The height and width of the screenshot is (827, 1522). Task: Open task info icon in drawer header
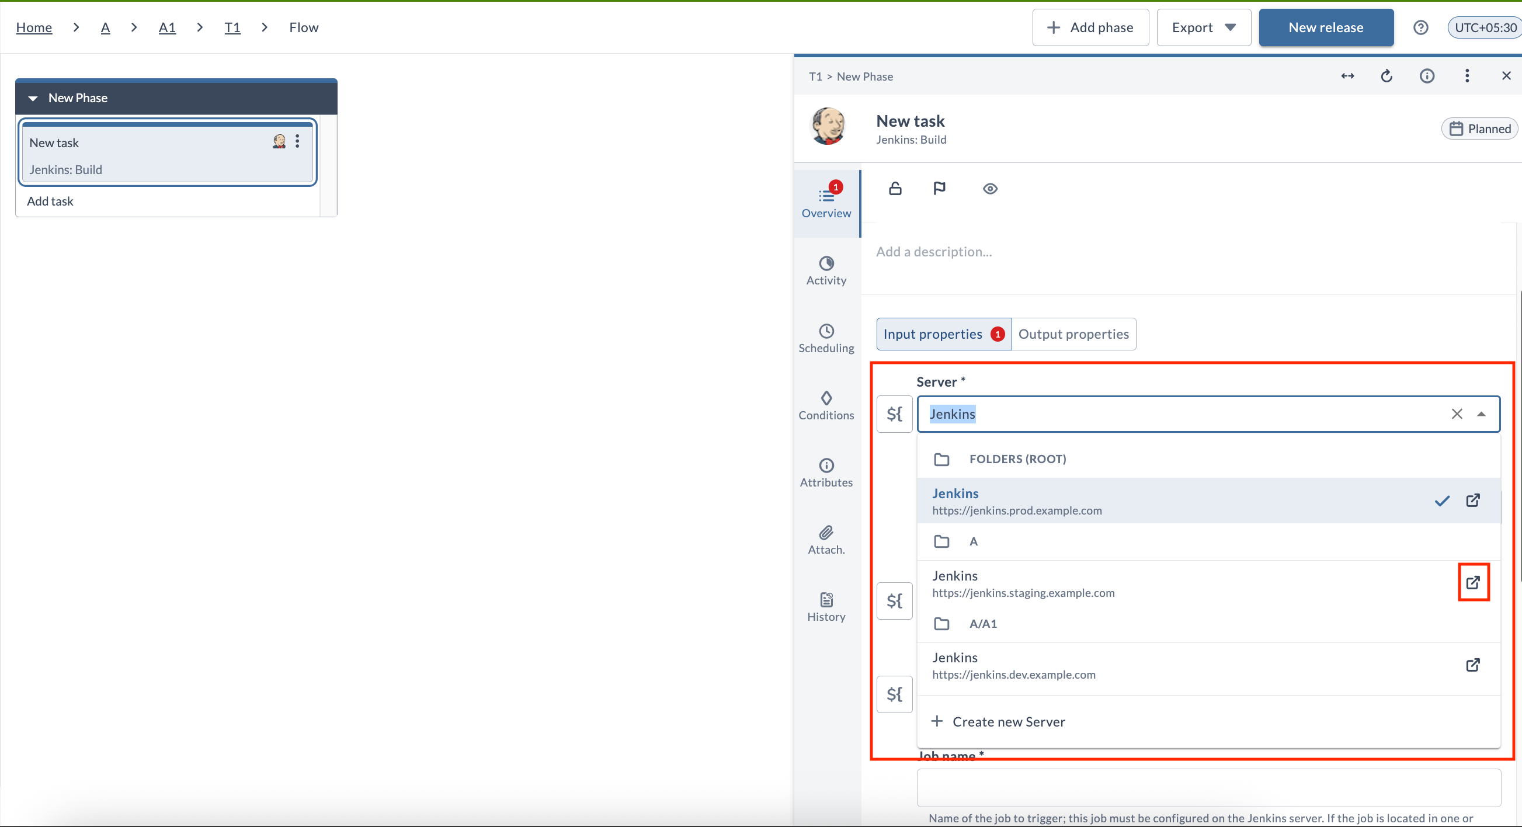click(1427, 75)
